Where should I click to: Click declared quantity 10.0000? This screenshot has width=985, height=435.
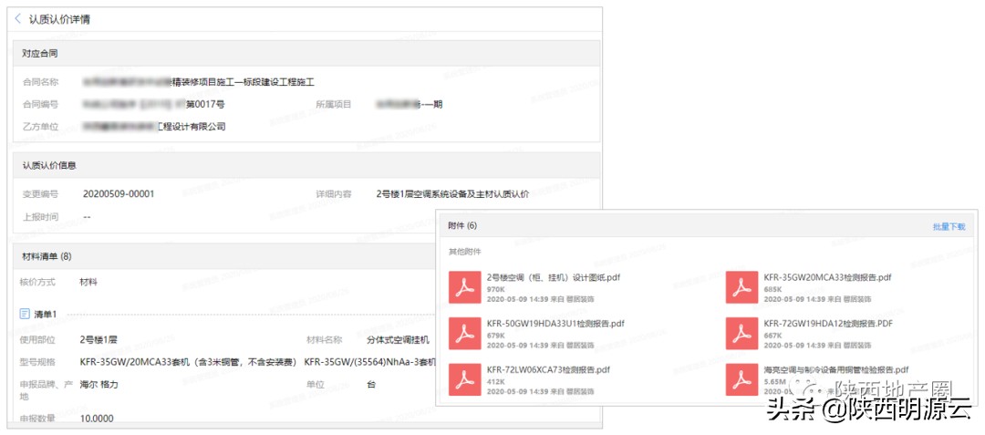pos(97,418)
